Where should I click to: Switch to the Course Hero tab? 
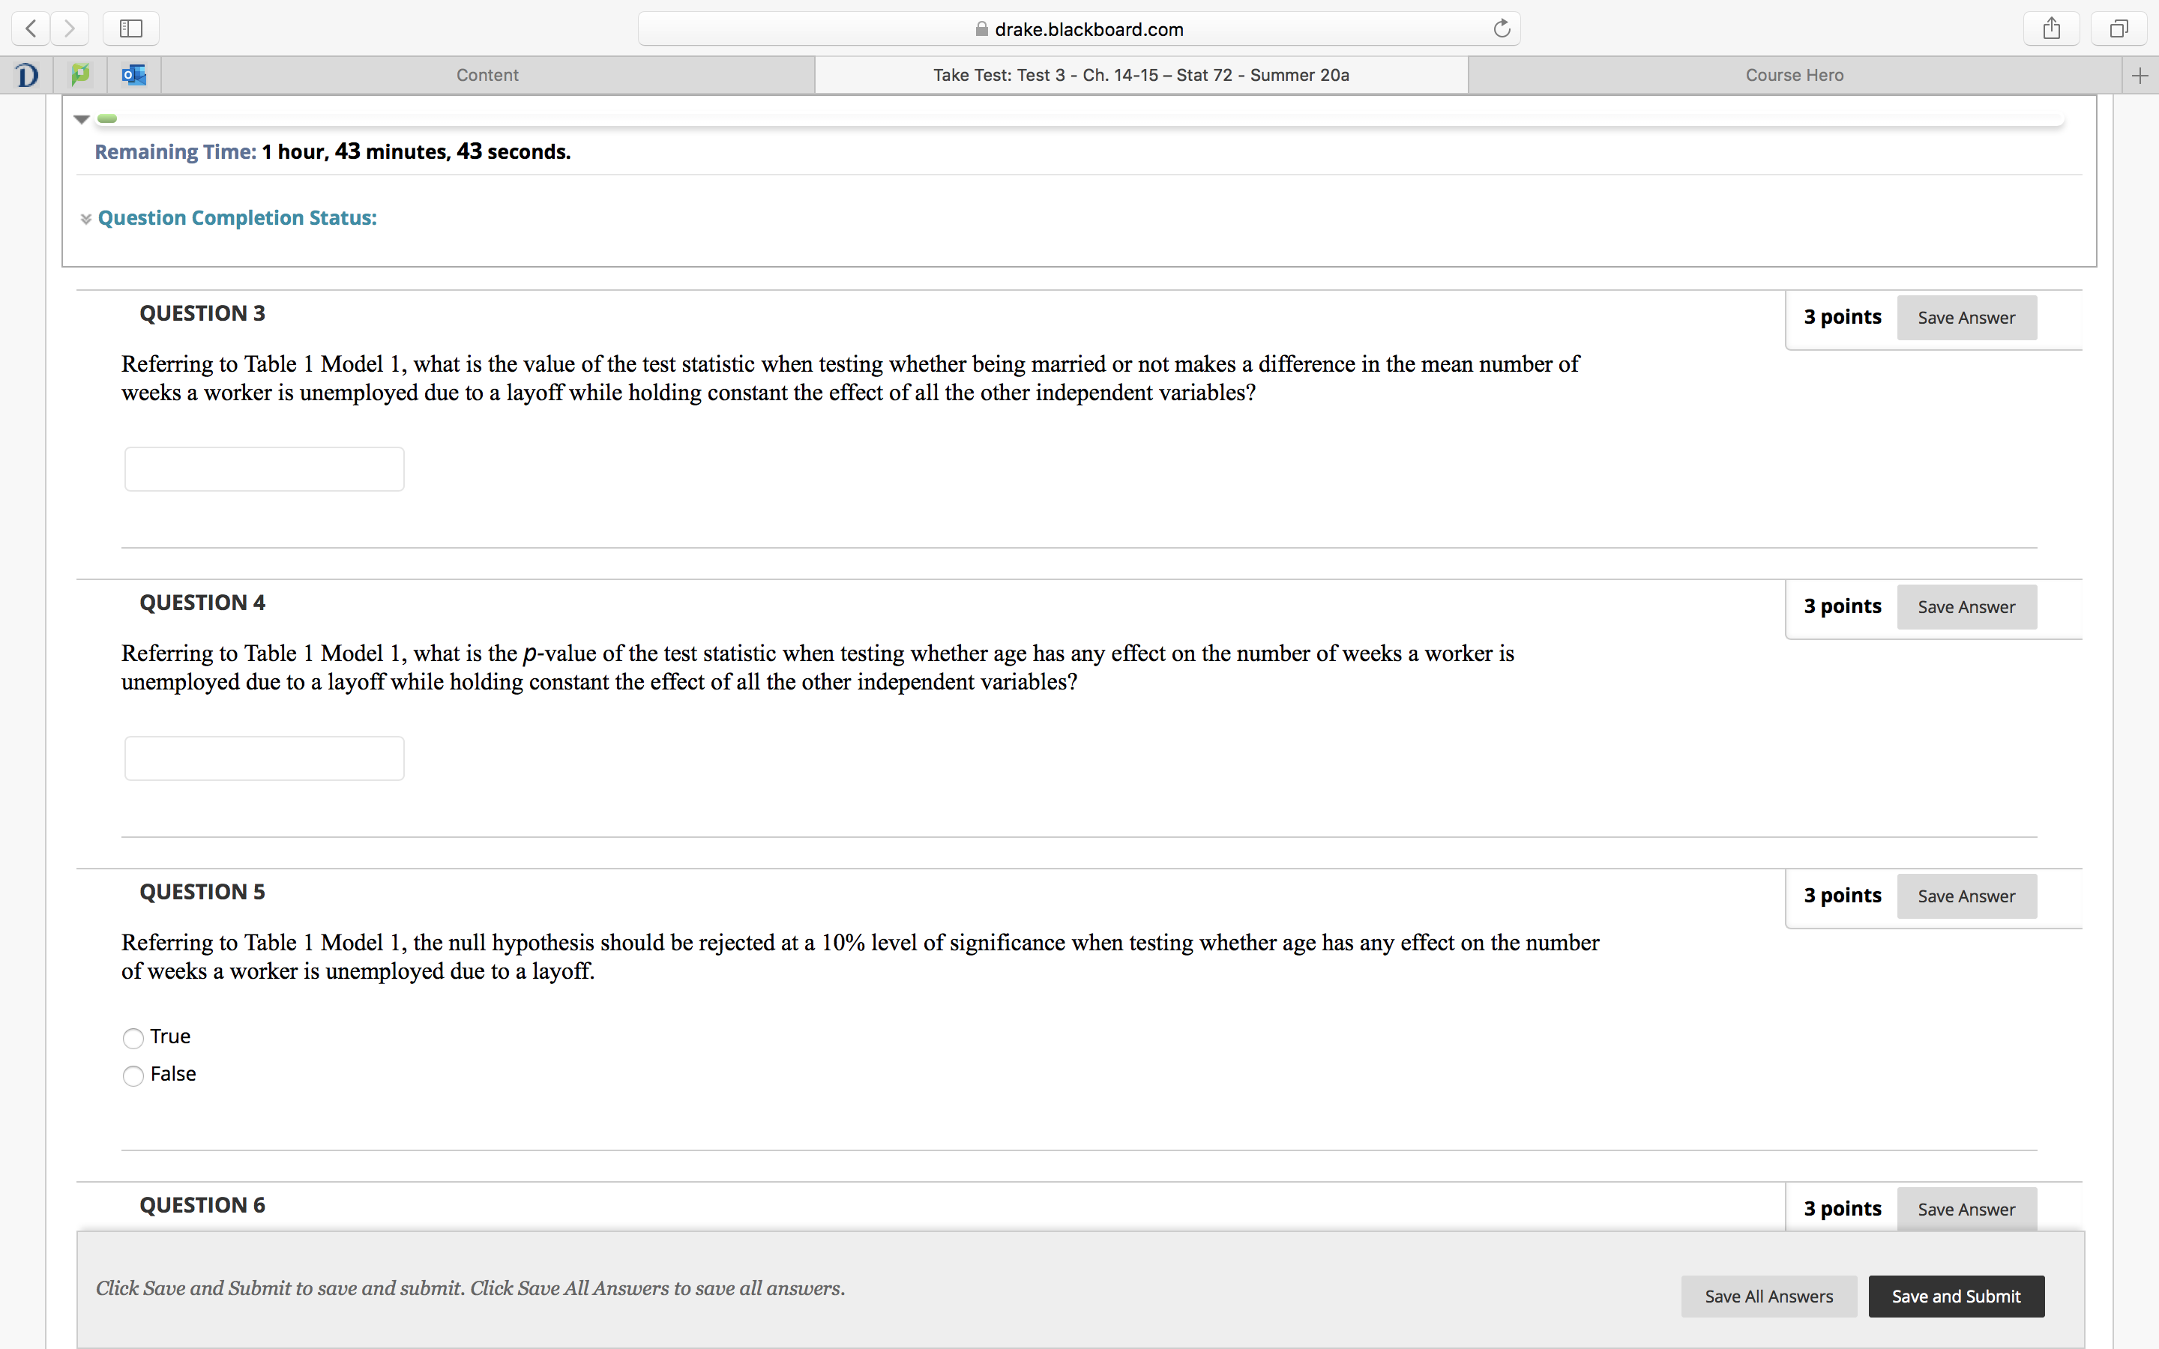coord(1794,75)
